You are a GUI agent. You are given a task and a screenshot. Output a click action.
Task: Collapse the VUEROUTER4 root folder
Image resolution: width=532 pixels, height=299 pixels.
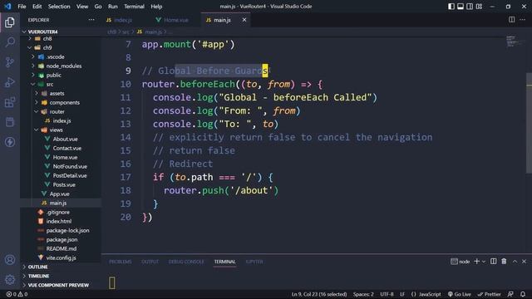(x=61, y=32)
